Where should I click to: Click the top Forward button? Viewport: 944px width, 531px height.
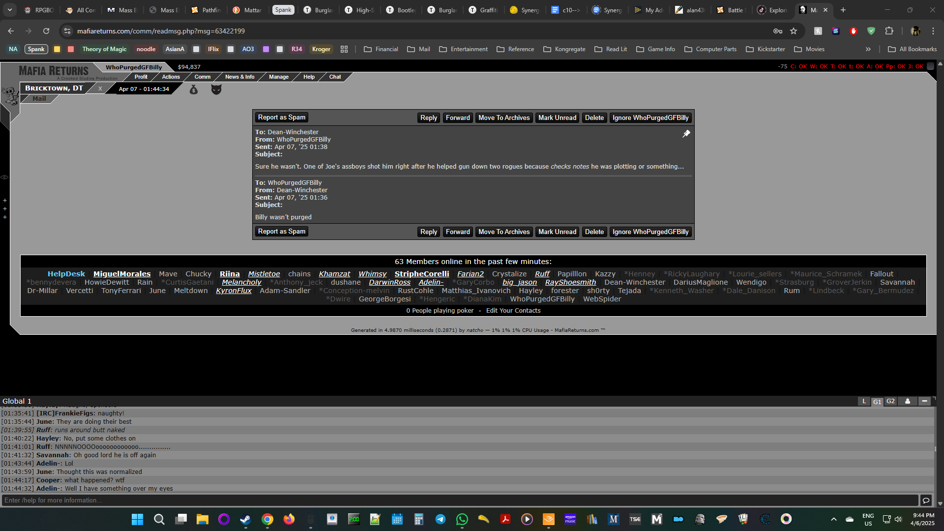(x=458, y=118)
